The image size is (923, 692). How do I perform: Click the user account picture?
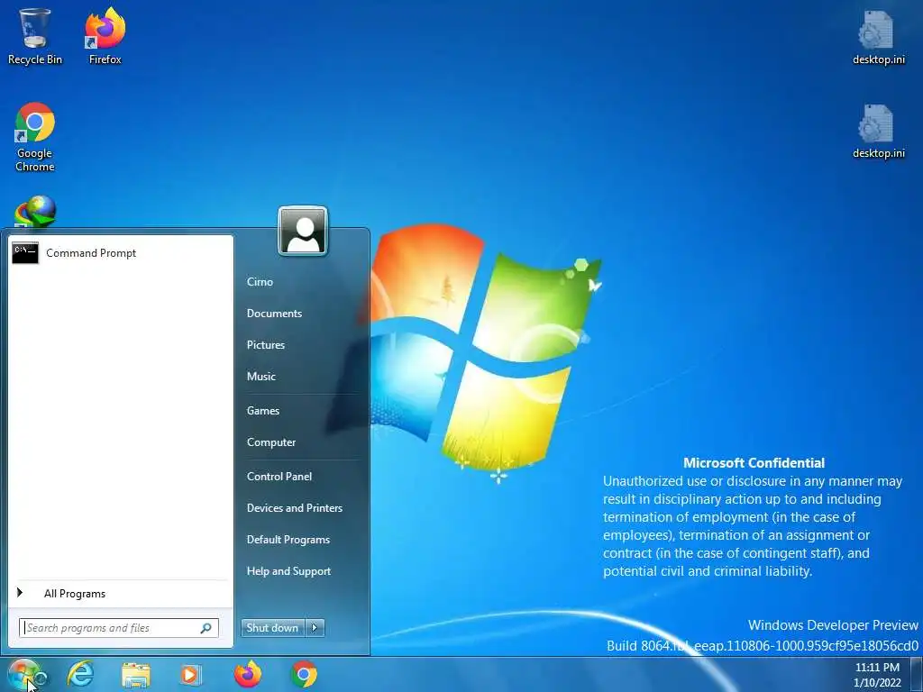[303, 231]
